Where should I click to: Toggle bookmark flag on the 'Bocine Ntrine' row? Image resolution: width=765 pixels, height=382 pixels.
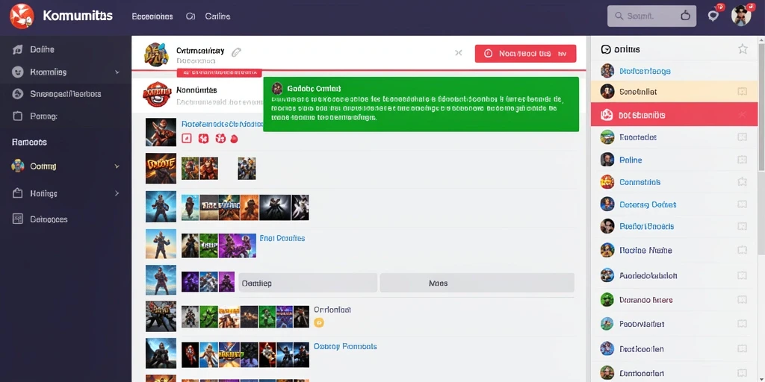coord(742,250)
